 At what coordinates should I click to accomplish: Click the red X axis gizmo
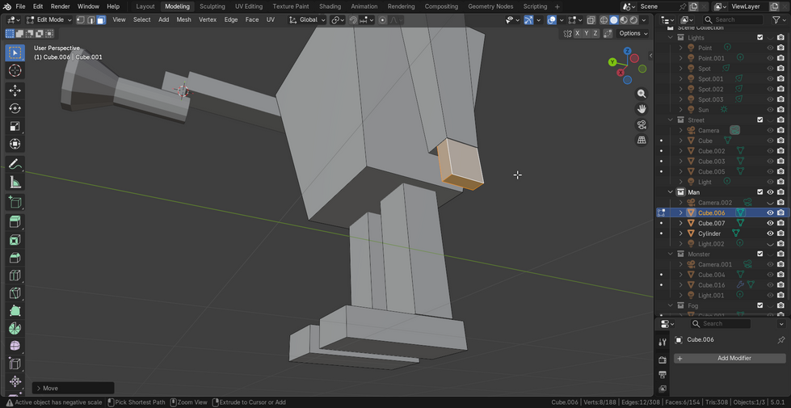tap(621, 74)
